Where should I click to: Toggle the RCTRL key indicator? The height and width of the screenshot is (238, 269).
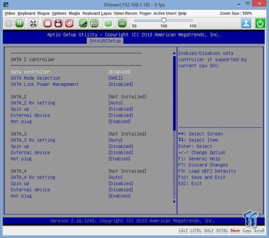pyautogui.click(x=222, y=231)
